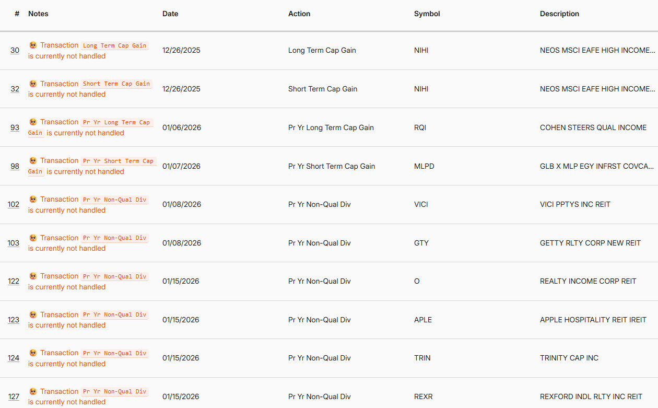Click the Notes column header
658x408 pixels.
pyautogui.click(x=38, y=14)
